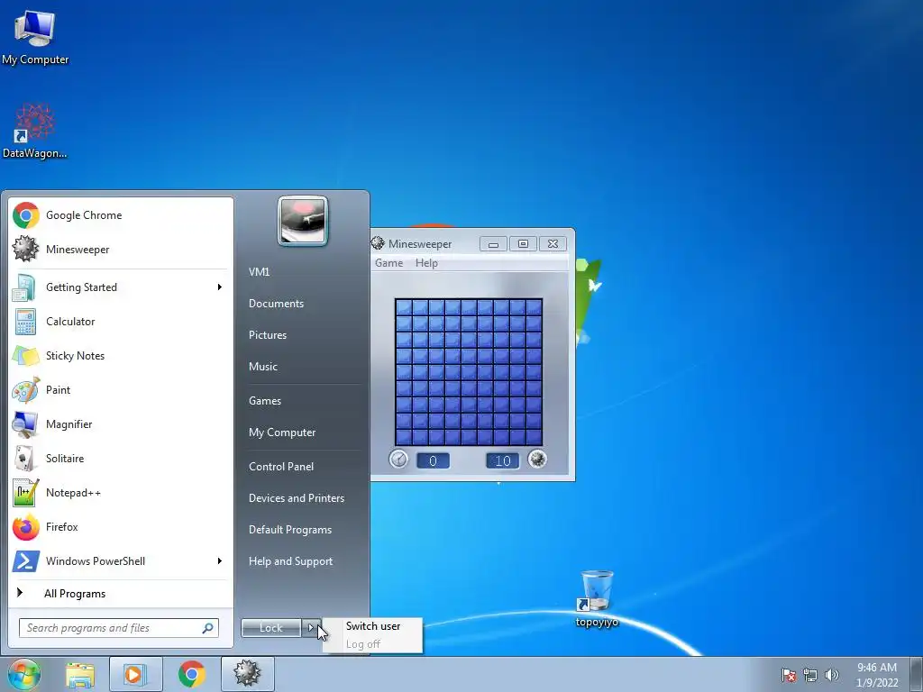Screen dimensions: 923x692
Task: Launch Solitaire game
Action: 121,459
